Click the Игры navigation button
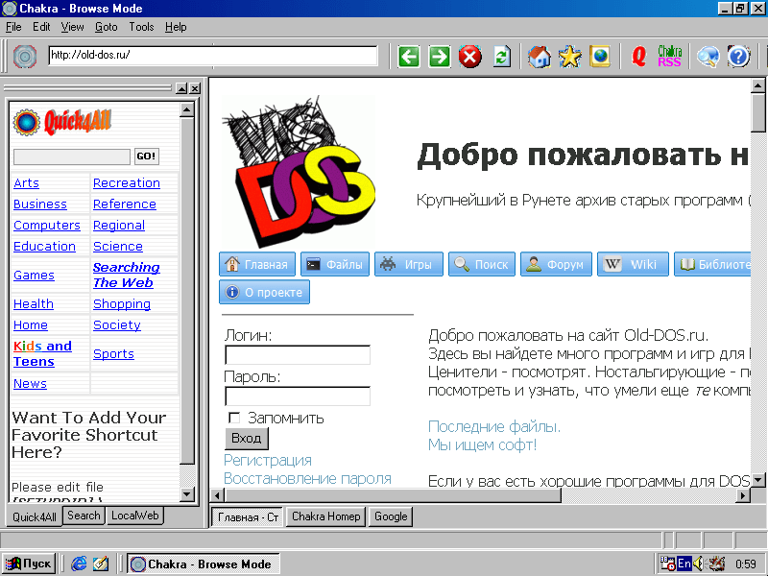This screenshot has width=768, height=576. [x=409, y=265]
